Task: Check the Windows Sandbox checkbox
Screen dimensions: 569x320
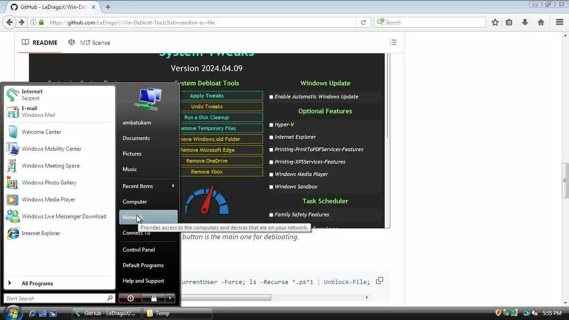Action: [271, 187]
